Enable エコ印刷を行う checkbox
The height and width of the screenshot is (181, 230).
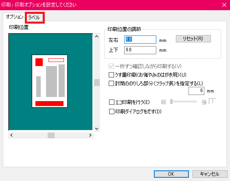[x=112, y=102]
